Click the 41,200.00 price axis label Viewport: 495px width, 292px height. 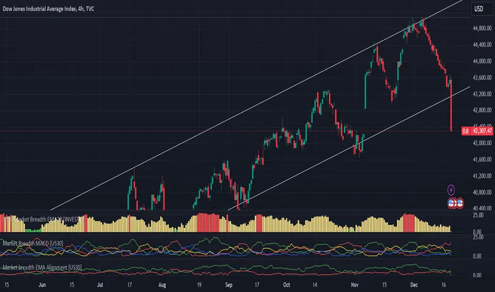482,176
